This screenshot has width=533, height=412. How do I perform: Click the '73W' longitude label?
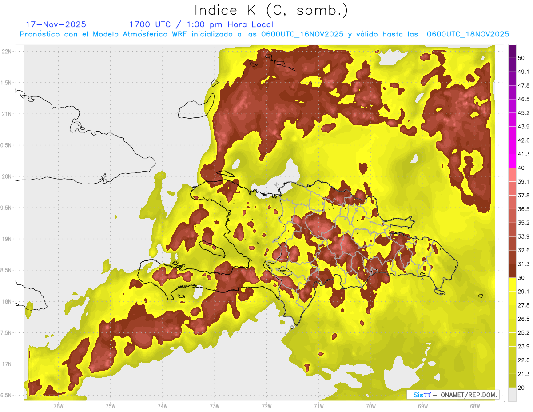215,406
